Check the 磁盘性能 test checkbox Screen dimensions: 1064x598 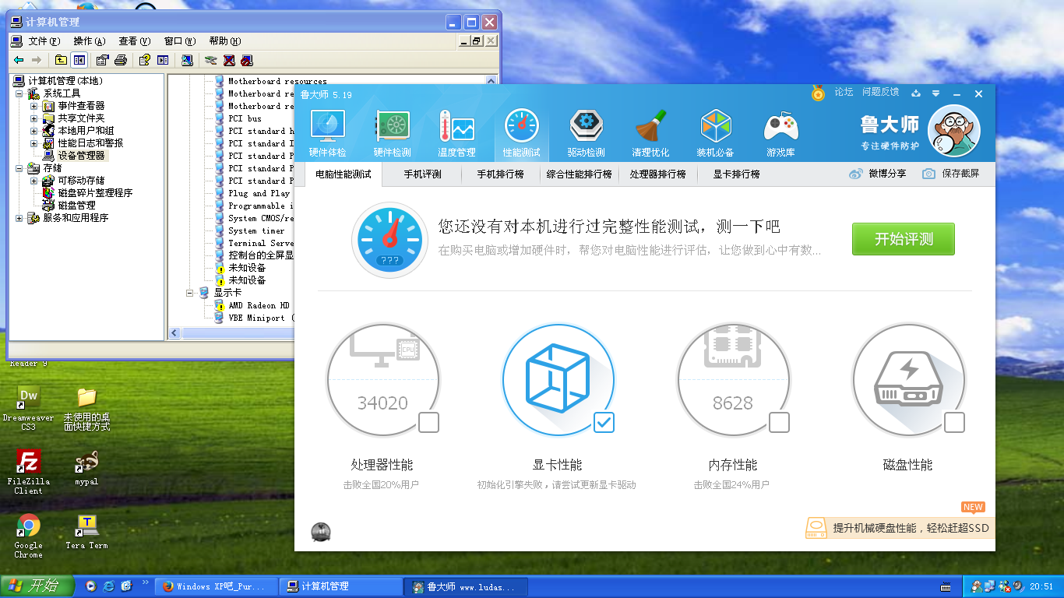(x=954, y=422)
